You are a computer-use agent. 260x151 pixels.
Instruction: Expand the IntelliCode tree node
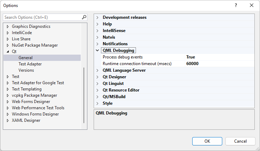click(8, 33)
